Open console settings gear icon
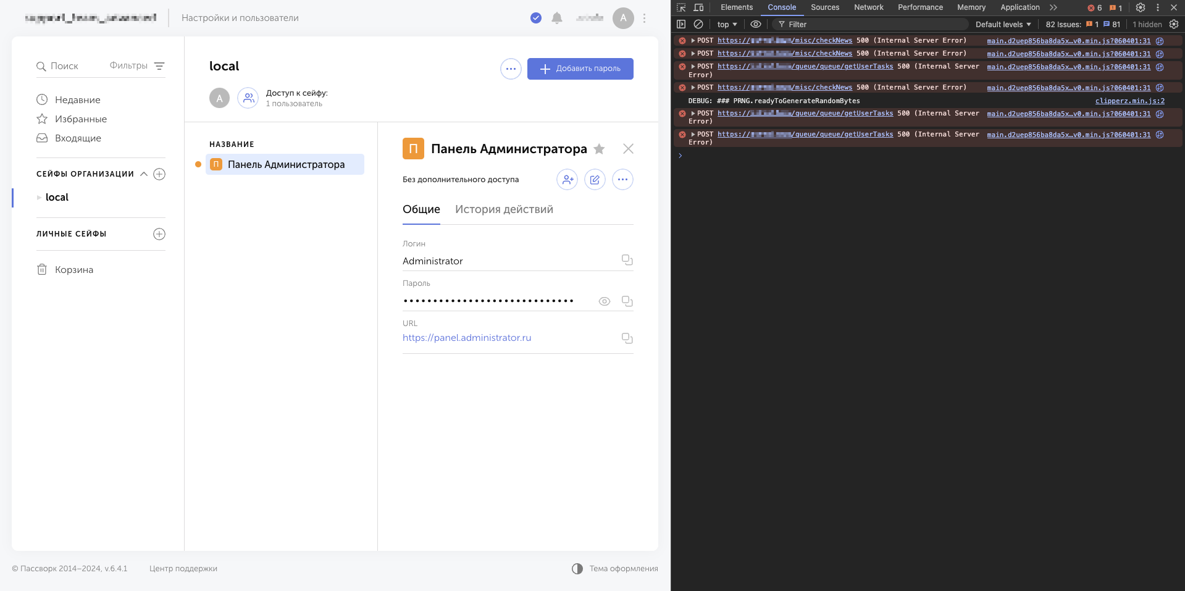 1174,24
